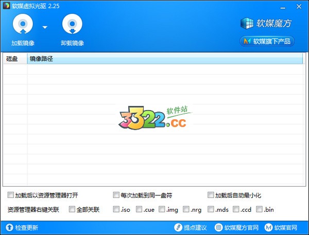Click the 软媒官网 M icon
The image size is (309, 235).
[268, 227]
